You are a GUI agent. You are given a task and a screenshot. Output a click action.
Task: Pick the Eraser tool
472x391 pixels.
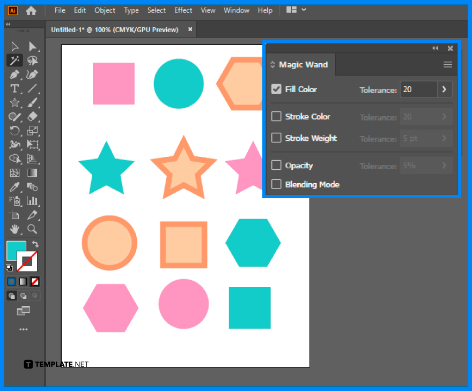33,116
